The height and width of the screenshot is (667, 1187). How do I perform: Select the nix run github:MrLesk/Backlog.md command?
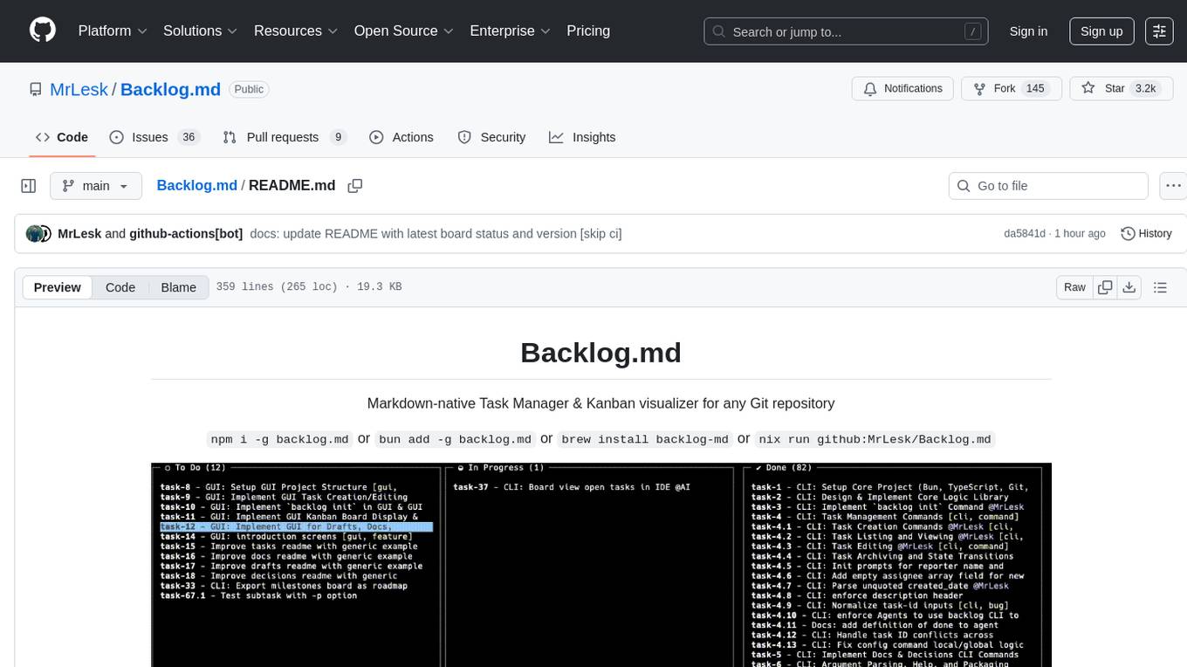click(x=875, y=439)
